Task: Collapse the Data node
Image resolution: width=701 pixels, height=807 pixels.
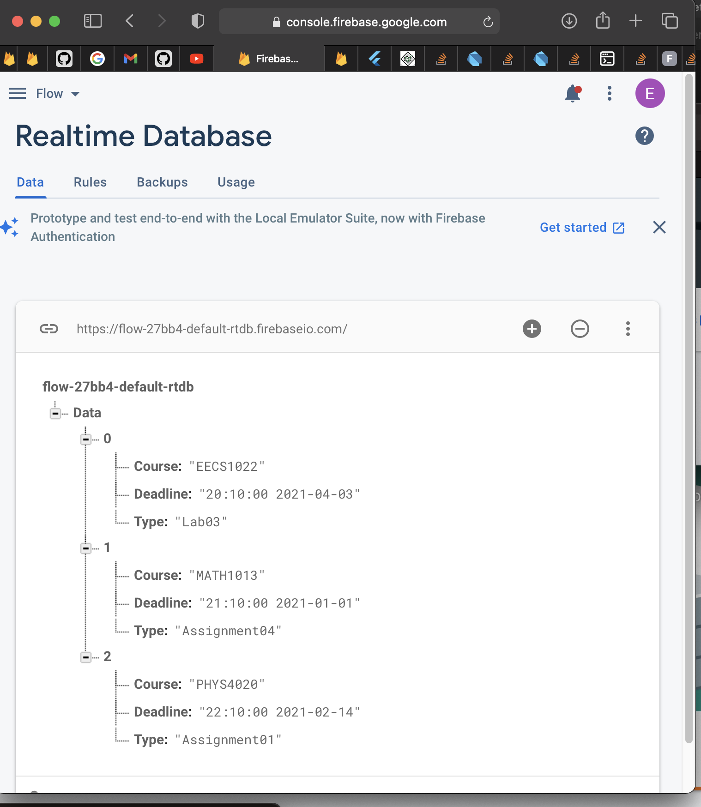Action: click(55, 413)
